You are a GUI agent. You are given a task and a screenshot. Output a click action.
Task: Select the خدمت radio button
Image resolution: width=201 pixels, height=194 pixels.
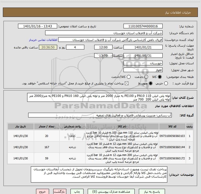tap(146, 77)
